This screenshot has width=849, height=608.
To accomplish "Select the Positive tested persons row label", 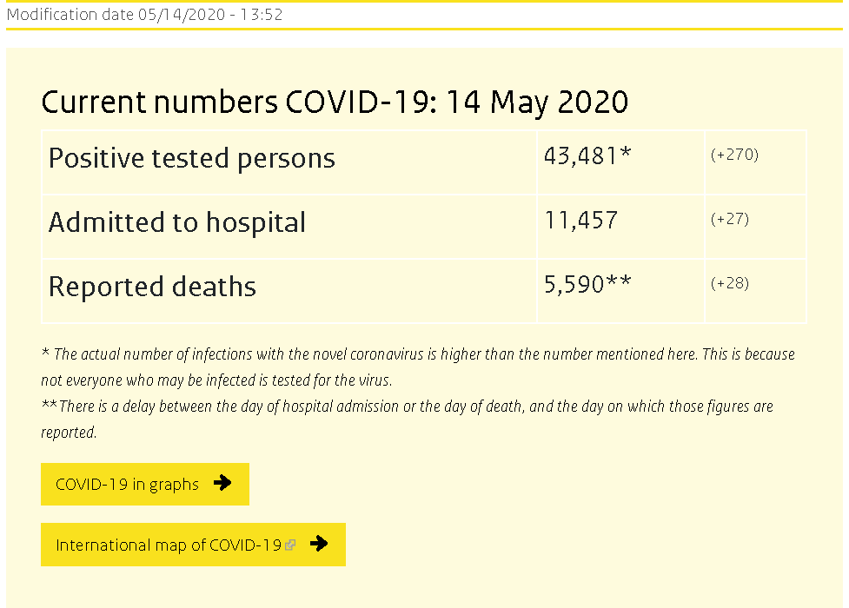I will click(x=192, y=159).
